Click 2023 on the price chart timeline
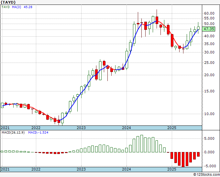Screen dimensions: 220x177 [81, 128]
